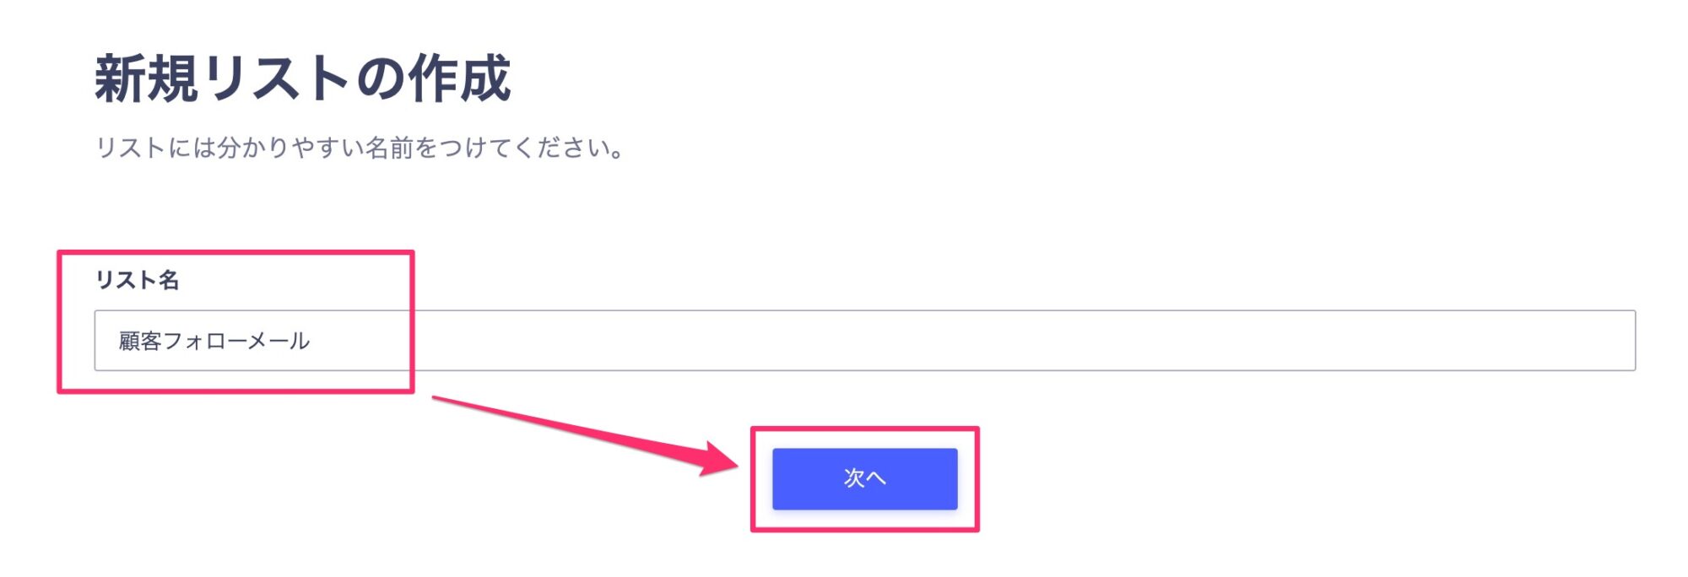Click the word 新規 in the heading

(x=146, y=78)
